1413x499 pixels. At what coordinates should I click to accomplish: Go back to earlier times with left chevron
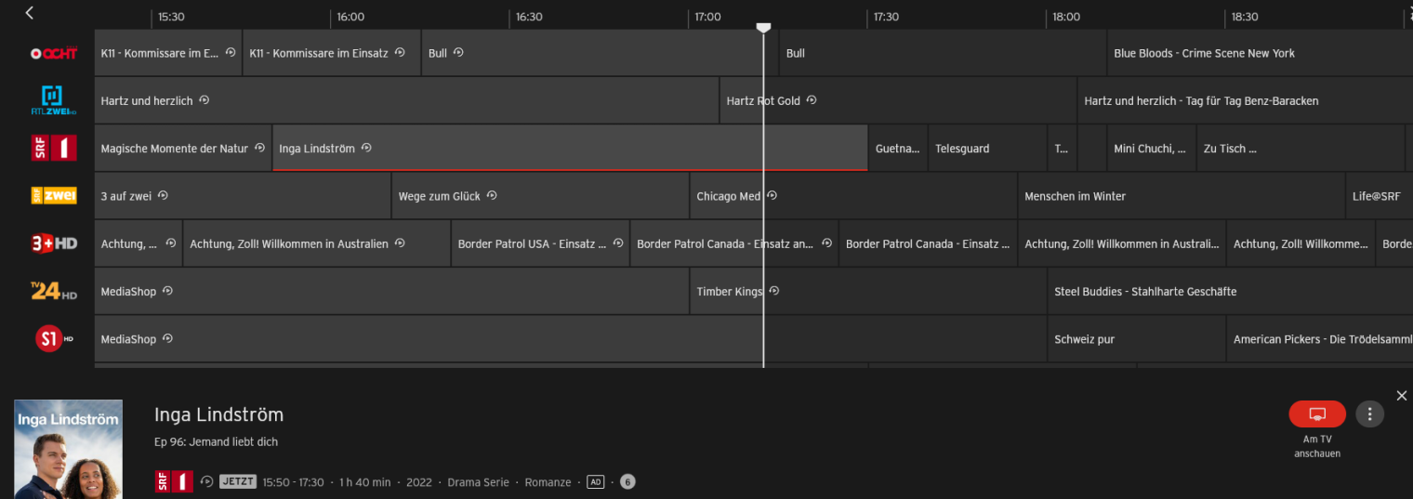coord(29,13)
